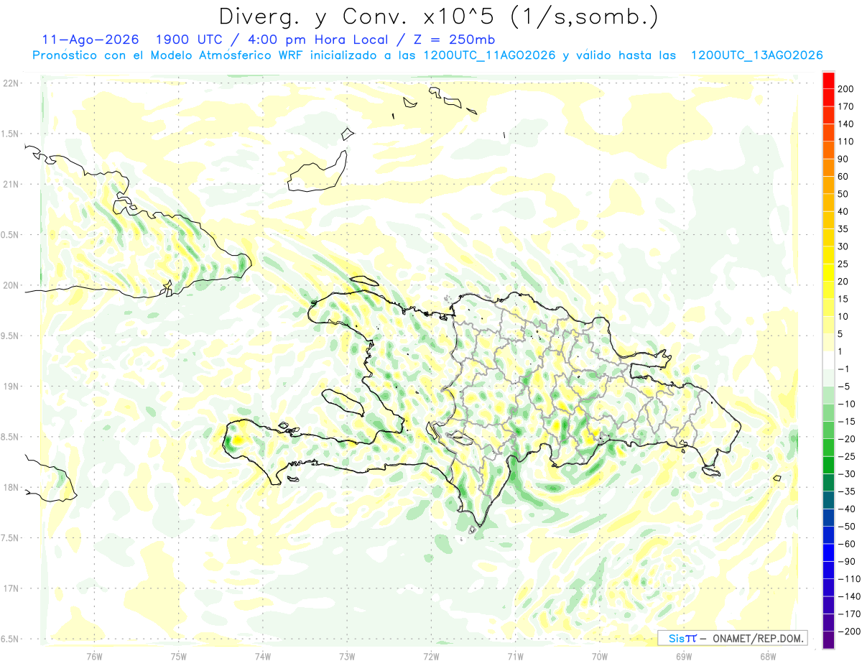This screenshot has height=666, width=862.
Task: Click the '18N' latitude label
Action: 10,488
